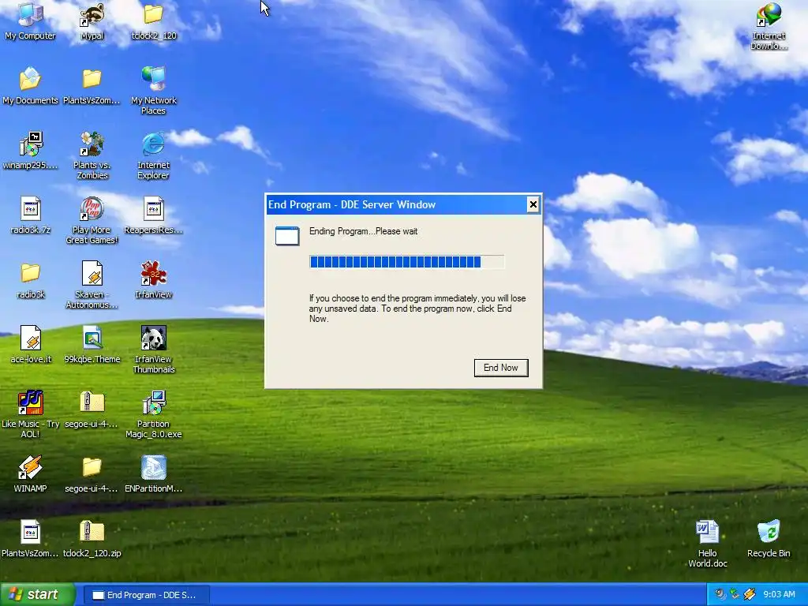
Task: Close the End Program dialog
Action: 533,204
